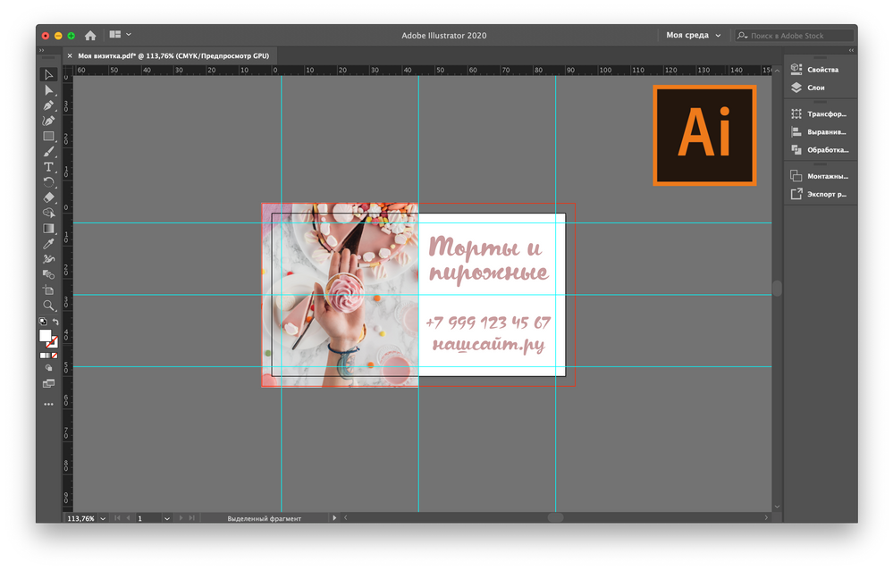Open the Свойства panel
The height and width of the screenshot is (570, 893).
point(821,69)
